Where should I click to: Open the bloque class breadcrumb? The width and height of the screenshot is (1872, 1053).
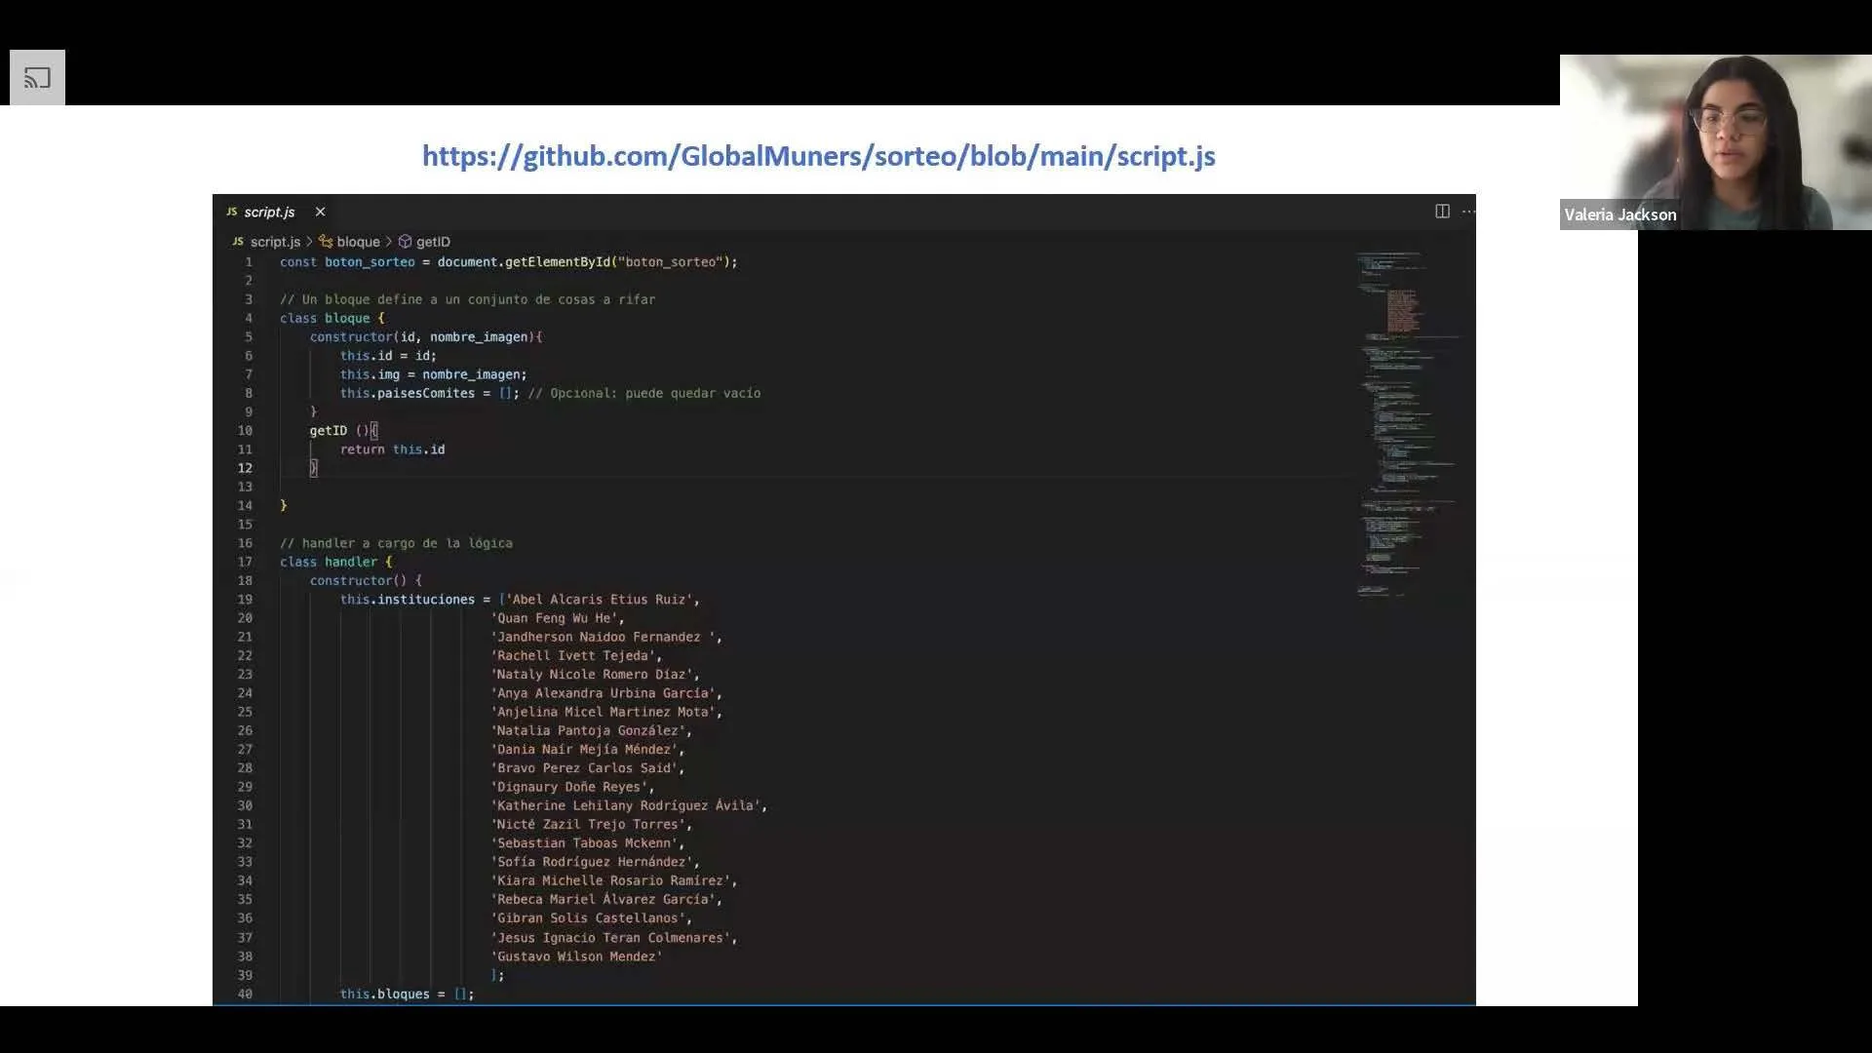[x=358, y=242]
